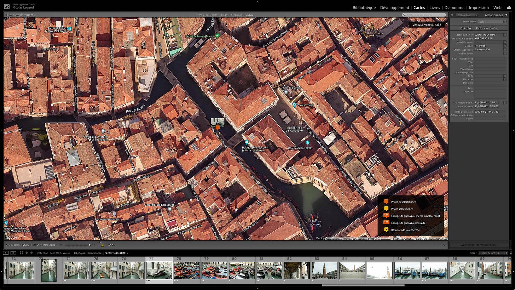515x290 pixels.
Task: Adjust the map zoom slider
Action: 77,245
